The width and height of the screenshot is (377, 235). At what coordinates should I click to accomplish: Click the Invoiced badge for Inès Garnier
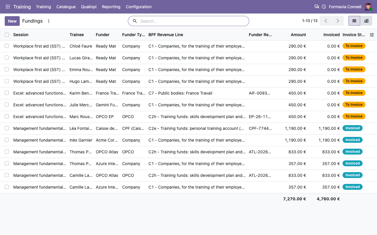click(353, 140)
